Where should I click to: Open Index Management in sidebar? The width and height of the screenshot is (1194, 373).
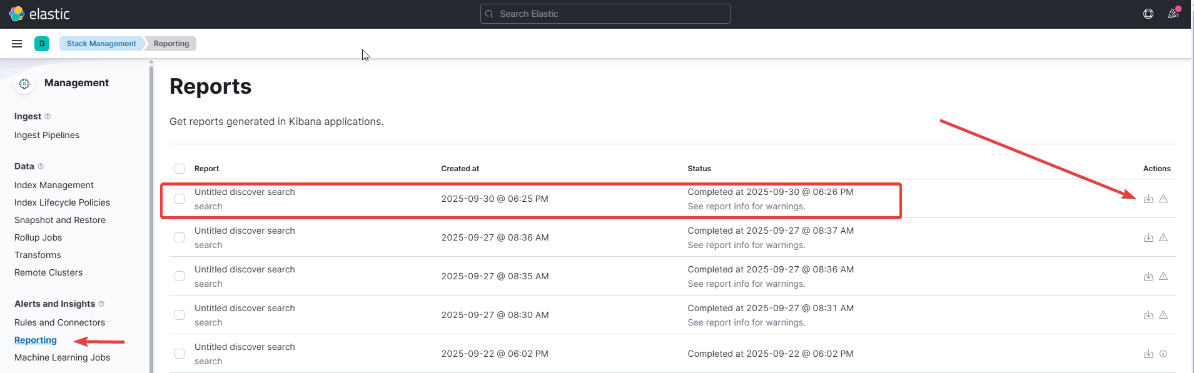54,185
